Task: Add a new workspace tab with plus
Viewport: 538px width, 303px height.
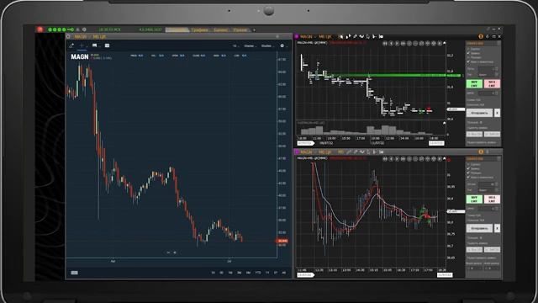Action: coord(254,30)
